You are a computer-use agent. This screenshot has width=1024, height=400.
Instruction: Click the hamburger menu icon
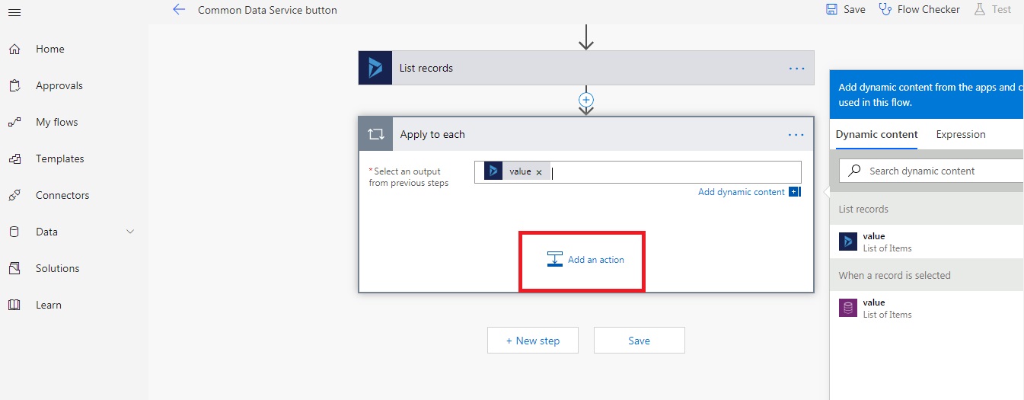[14, 12]
